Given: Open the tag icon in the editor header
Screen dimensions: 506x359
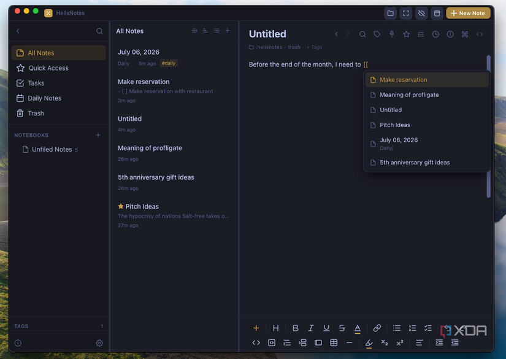Looking at the screenshot, I should pyautogui.click(x=377, y=34).
